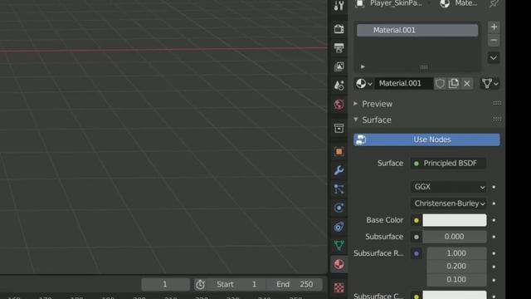Duplicate Material.001 with the new material icon
This screenshot has width=531, height=299.
tap(454, 83)
